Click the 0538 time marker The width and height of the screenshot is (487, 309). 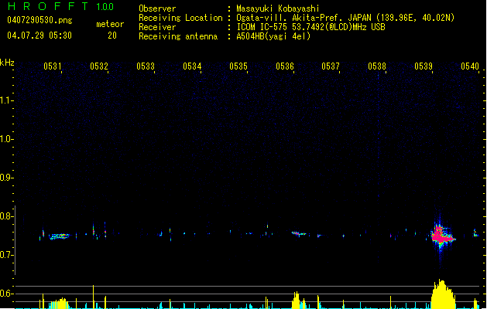coord(377,66)
